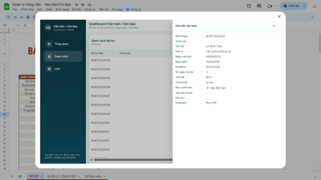The image size is (321, 180).
Task: Select the Danh sách sidebar item
Action: 61,56
